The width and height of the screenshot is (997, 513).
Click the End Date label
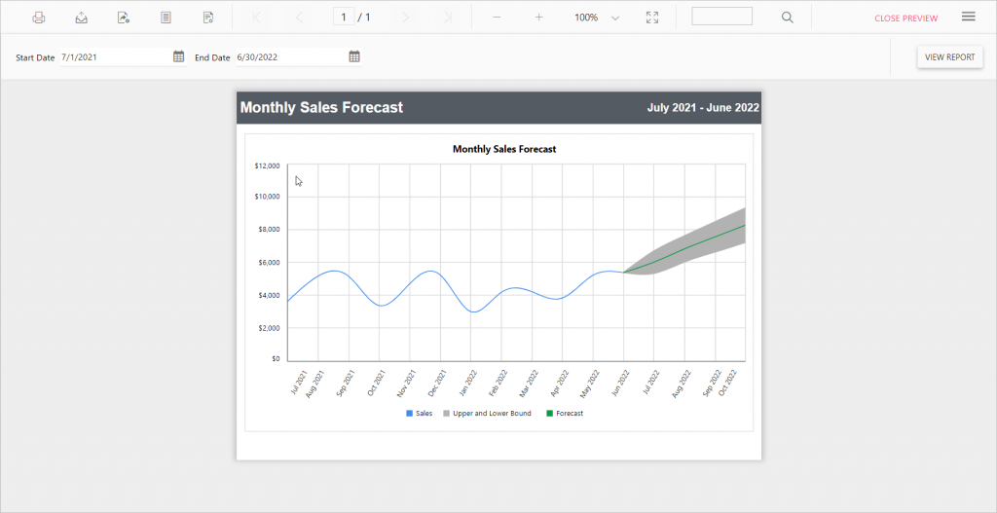pyautogui.click(x=212, y=57)
